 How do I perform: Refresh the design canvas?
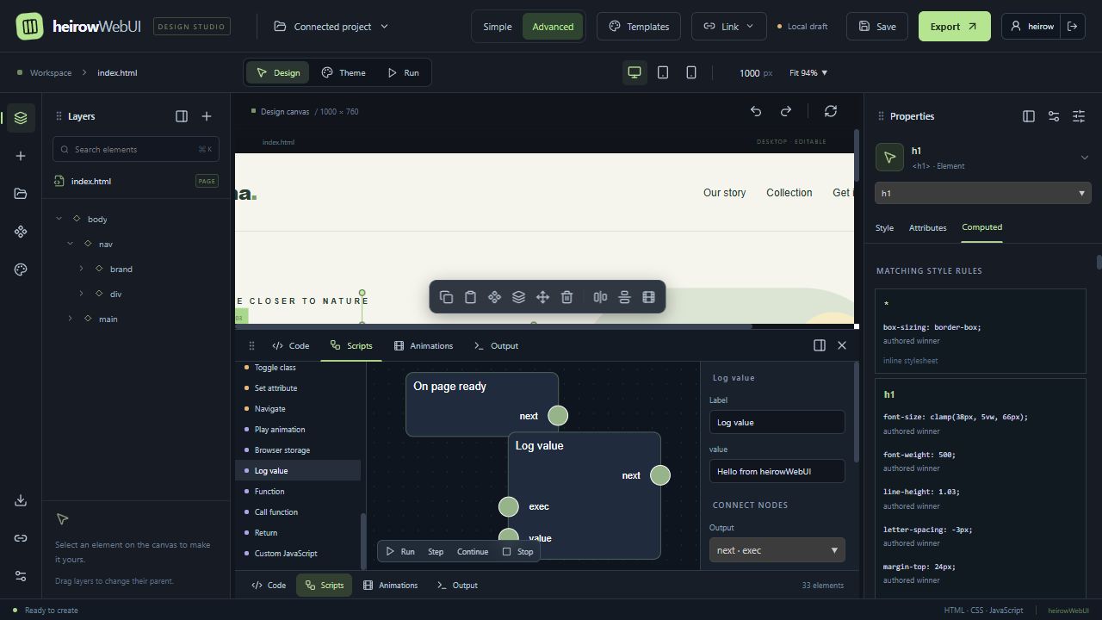(831, 111)
